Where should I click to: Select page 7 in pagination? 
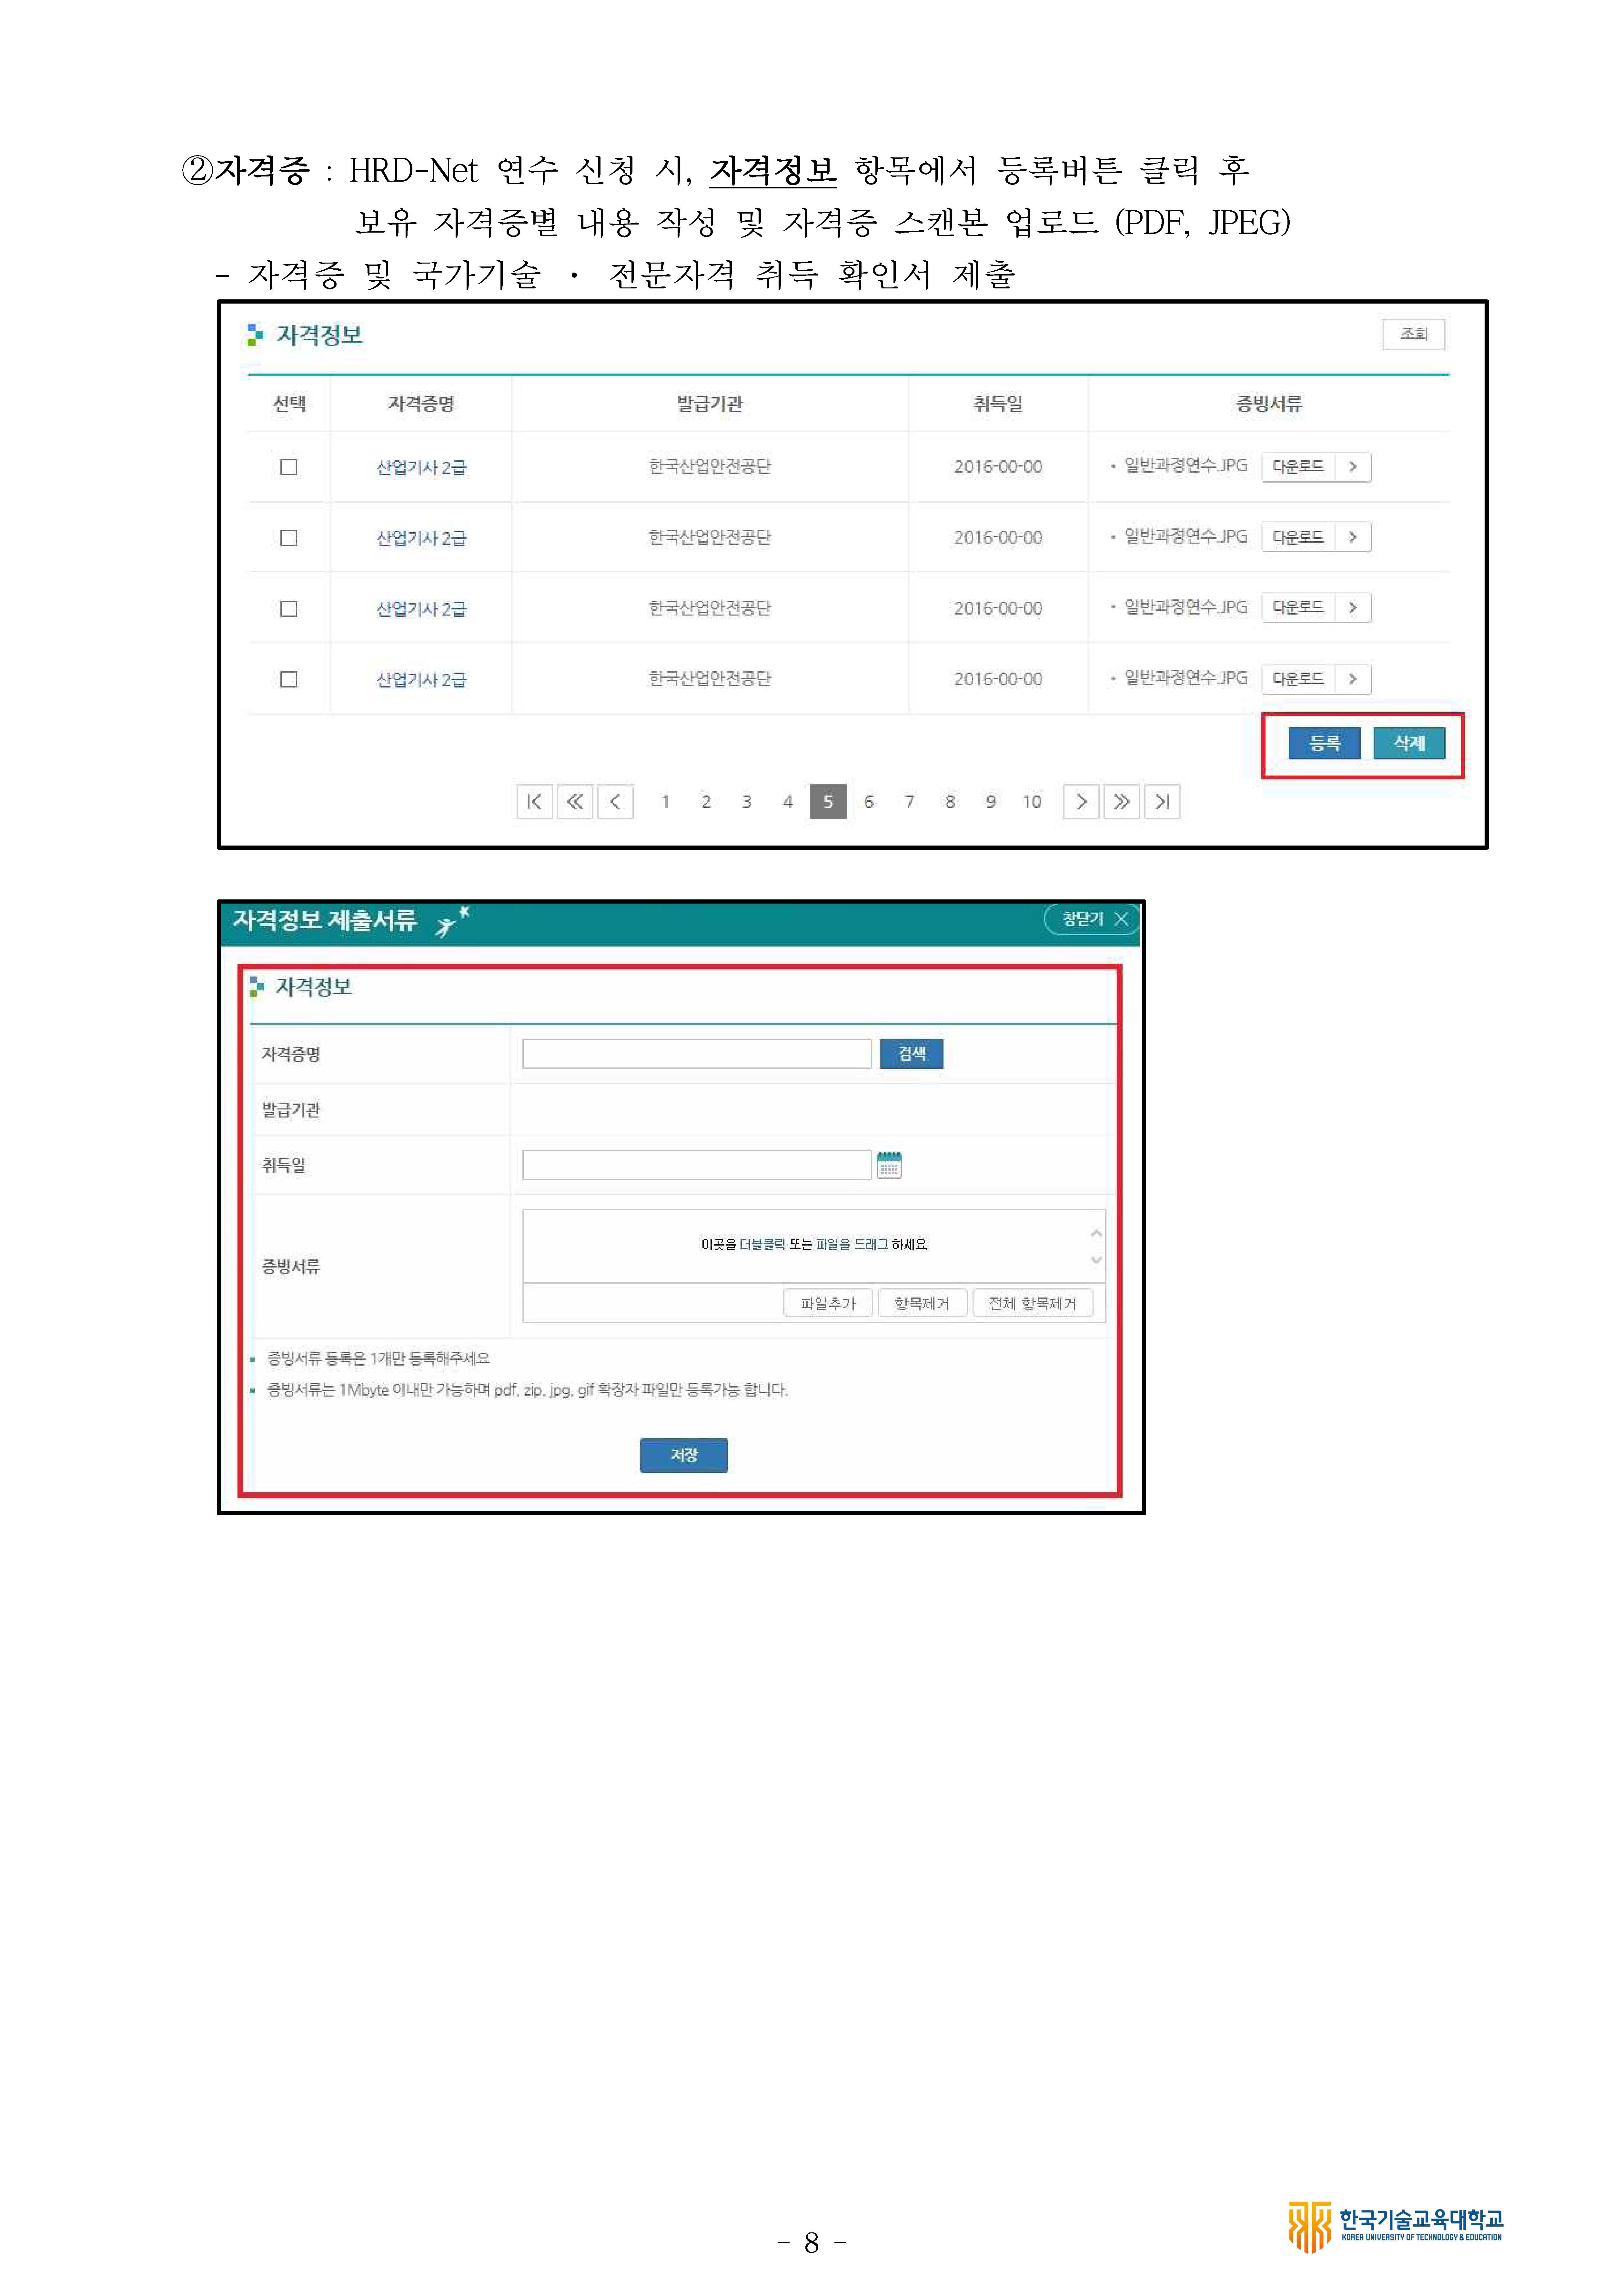pos(910,802)
